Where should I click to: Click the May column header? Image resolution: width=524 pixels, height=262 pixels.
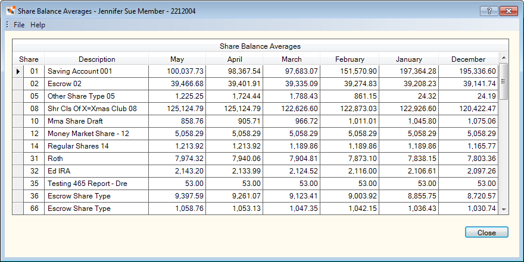click(x=177, y=59)
